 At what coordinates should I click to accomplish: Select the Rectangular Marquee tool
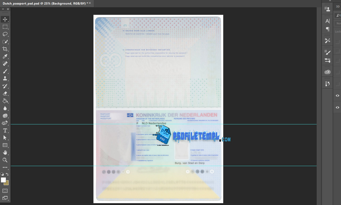5,27
